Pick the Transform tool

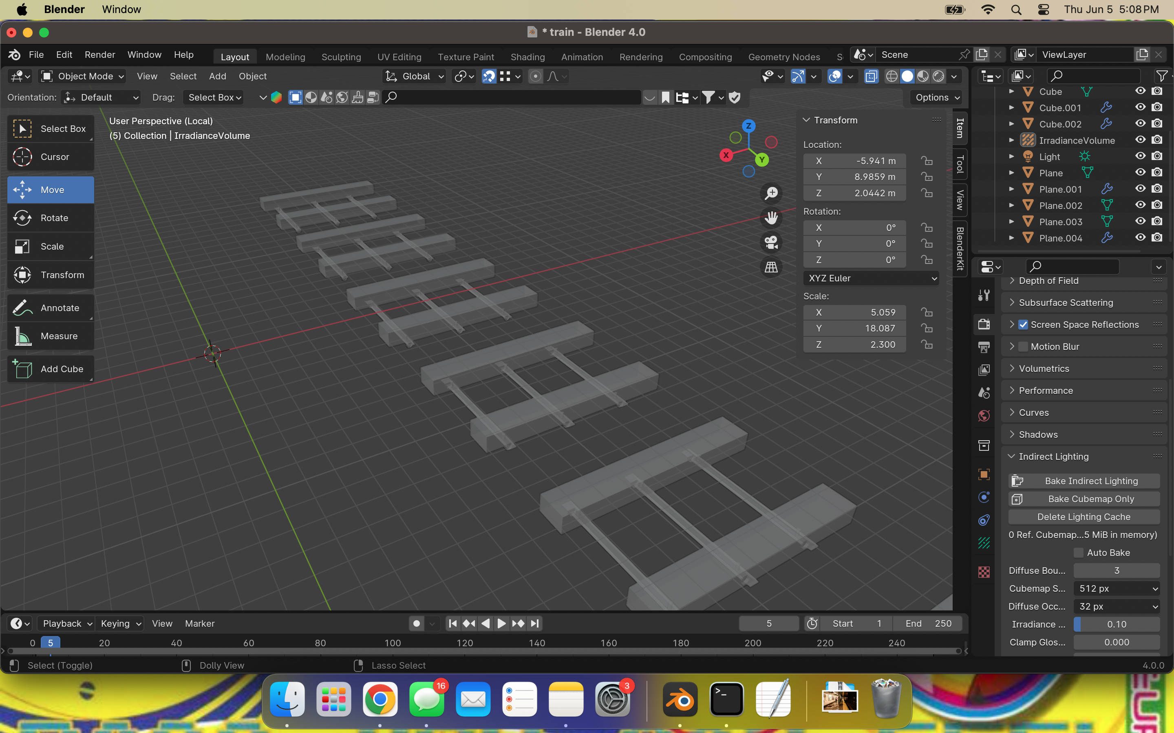pos(51,275)
